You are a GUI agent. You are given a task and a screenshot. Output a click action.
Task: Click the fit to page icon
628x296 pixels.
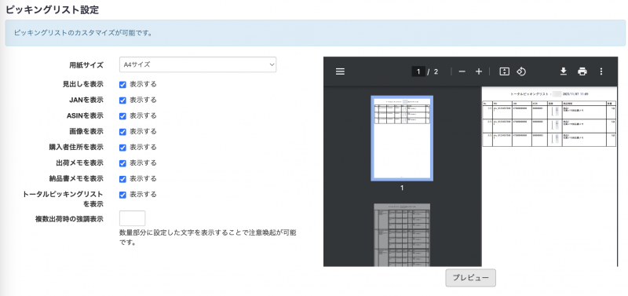pos(504,71)
